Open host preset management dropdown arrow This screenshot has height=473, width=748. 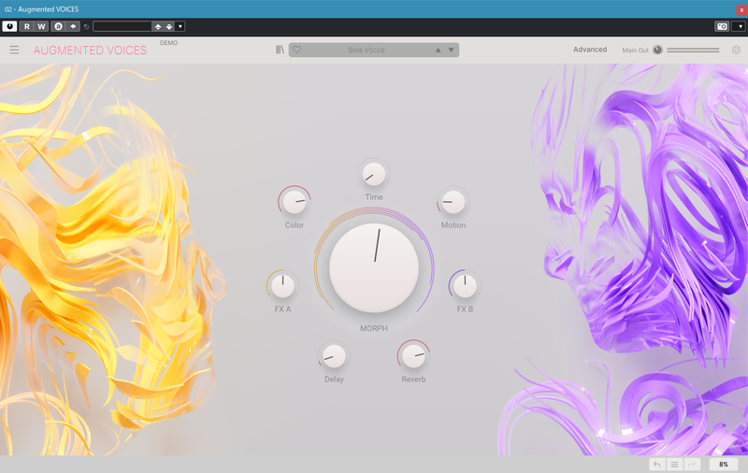point(180,26)
